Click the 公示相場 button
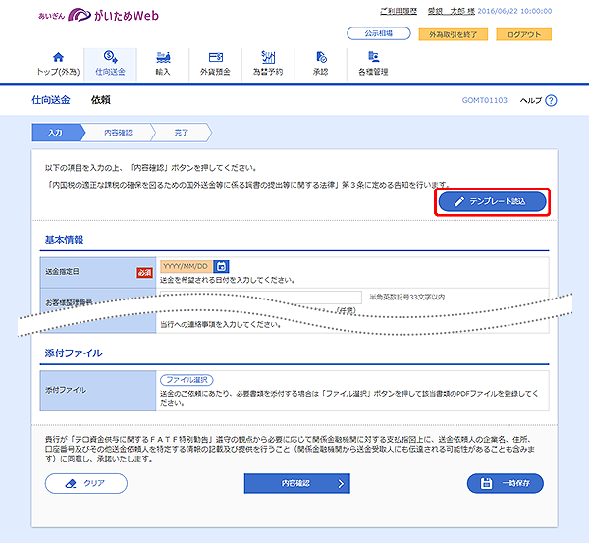This screenshot has width=589, height=543. point(379,33)
